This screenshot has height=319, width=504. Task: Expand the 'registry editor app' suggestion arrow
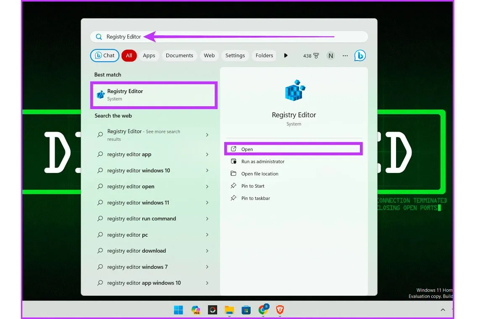207,154
